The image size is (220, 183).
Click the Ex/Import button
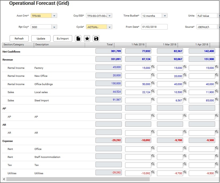point(63,38)
